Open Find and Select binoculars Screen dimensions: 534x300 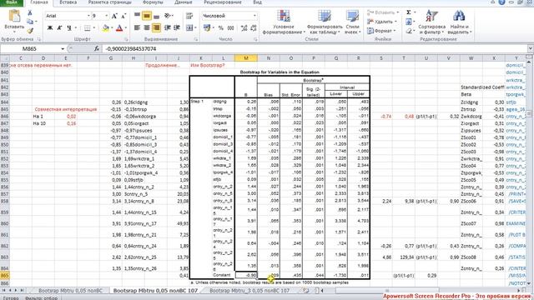click(459, 22)
